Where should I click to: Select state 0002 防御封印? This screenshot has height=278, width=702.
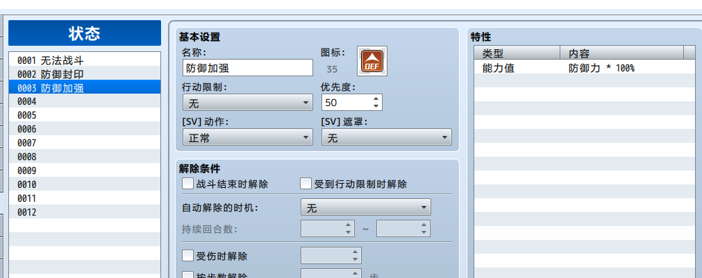pos(85,73)
